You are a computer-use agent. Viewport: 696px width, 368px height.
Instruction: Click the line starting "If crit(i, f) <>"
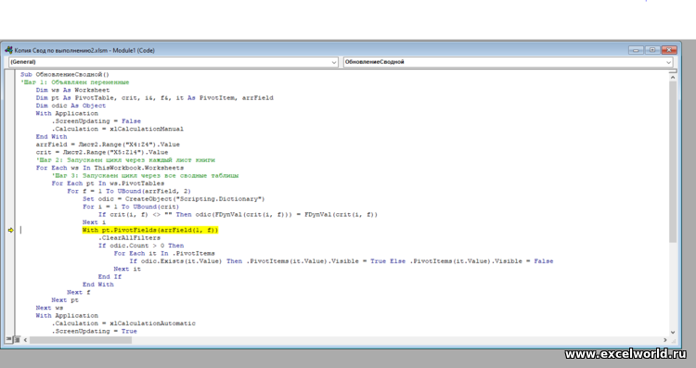pos(238,215)
